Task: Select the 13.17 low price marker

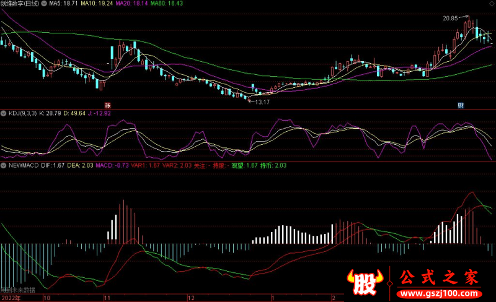Action: coord(262,101)
